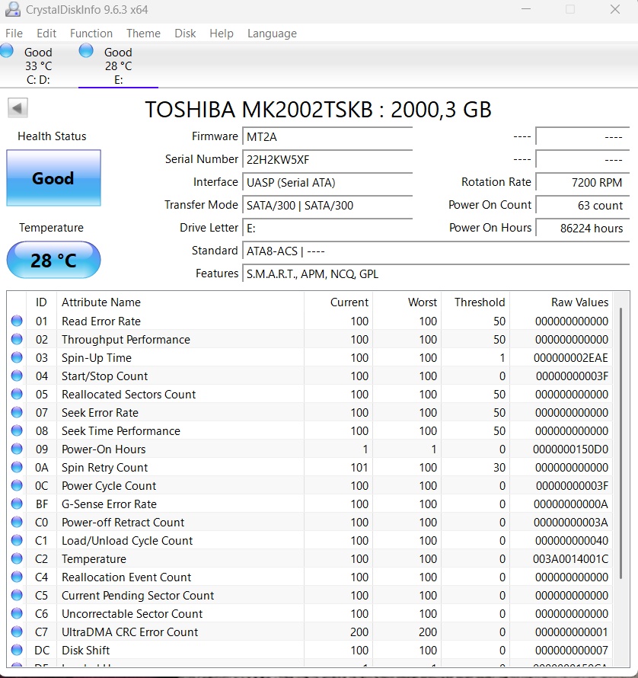The image size is (638, 678).
Task: Click the indicator beside Reallocated Sectors Count
Action: tap(17, 394)
